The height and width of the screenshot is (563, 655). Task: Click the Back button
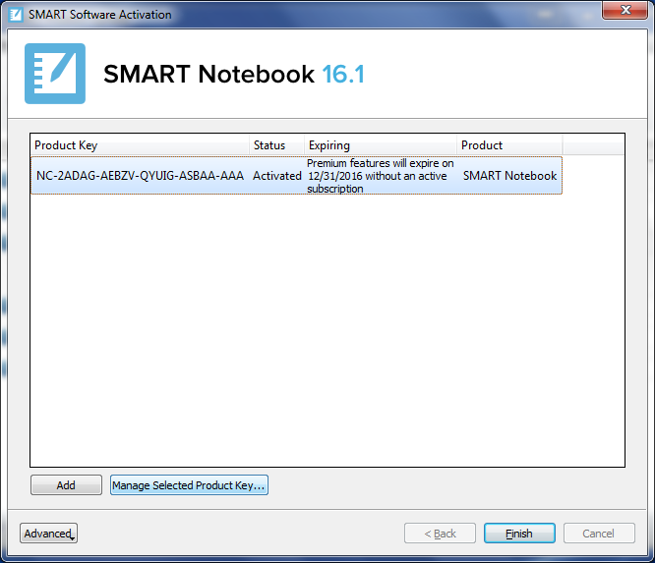(440, 534)
